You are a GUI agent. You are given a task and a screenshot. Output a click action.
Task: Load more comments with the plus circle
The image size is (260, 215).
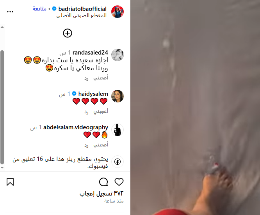68,33
